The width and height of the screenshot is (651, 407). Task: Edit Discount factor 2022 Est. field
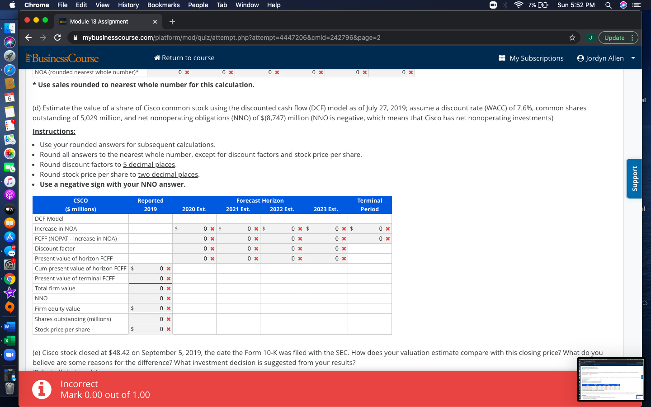click(x=282, y=249)
